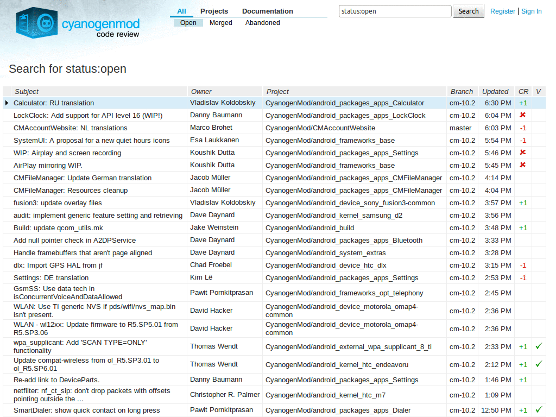Show Merged changes
Screen dimensions: 556x417
[x=221, y=23]
